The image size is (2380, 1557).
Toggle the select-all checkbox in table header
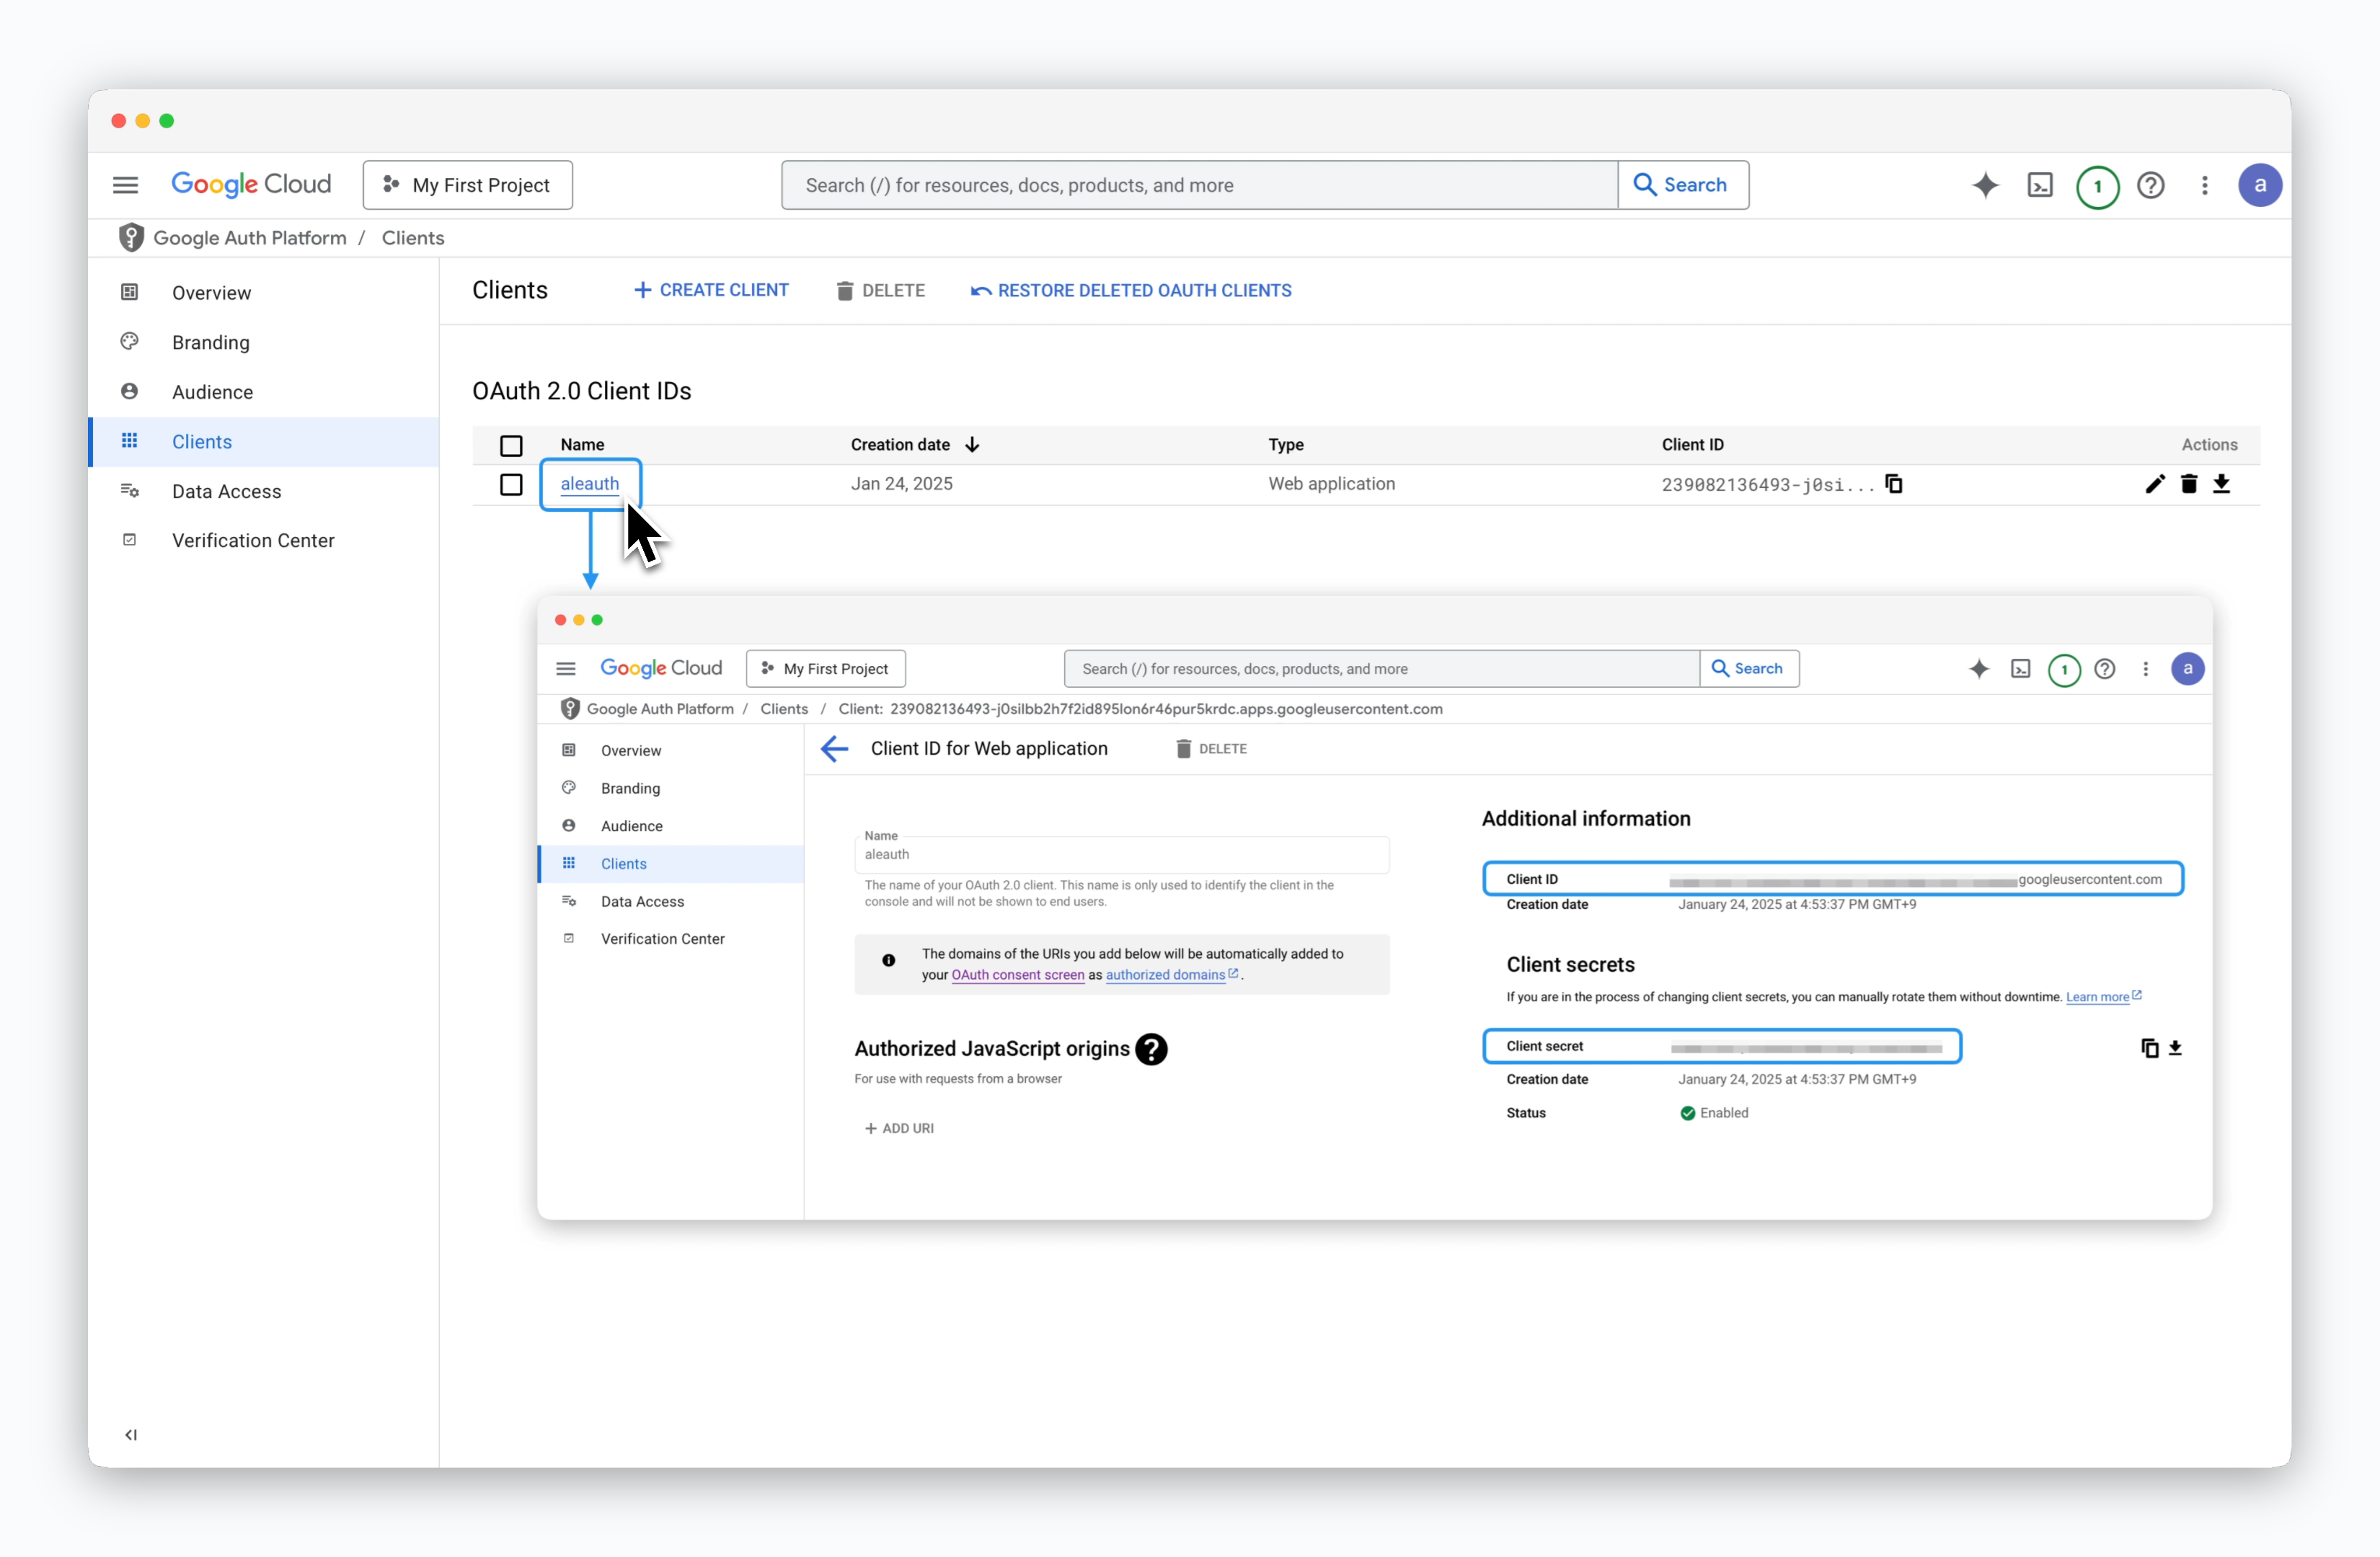click(x=511, y=445)
